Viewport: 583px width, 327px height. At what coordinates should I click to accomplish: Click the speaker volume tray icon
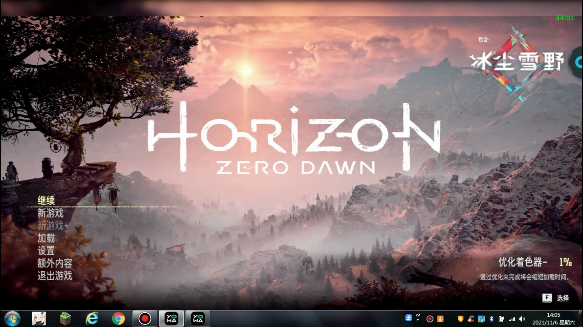click(522, 319)
